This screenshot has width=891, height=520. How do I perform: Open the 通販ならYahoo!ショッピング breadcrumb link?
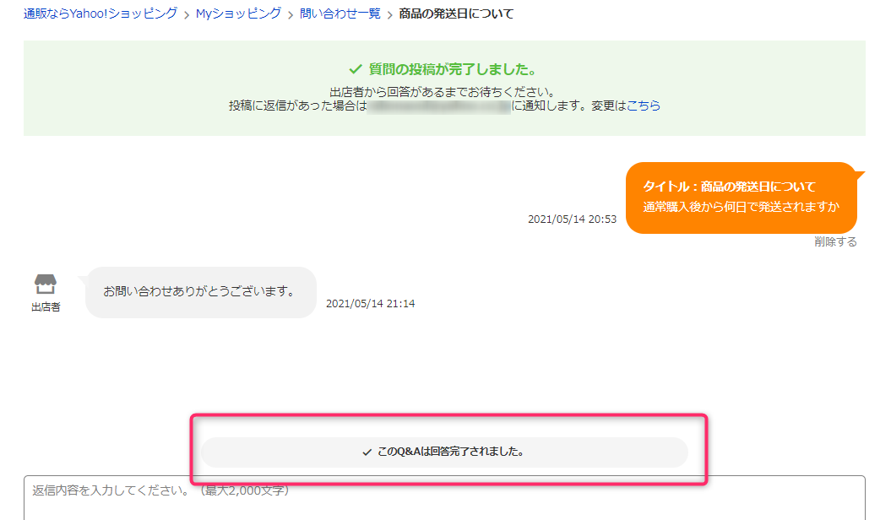(101, 14)
